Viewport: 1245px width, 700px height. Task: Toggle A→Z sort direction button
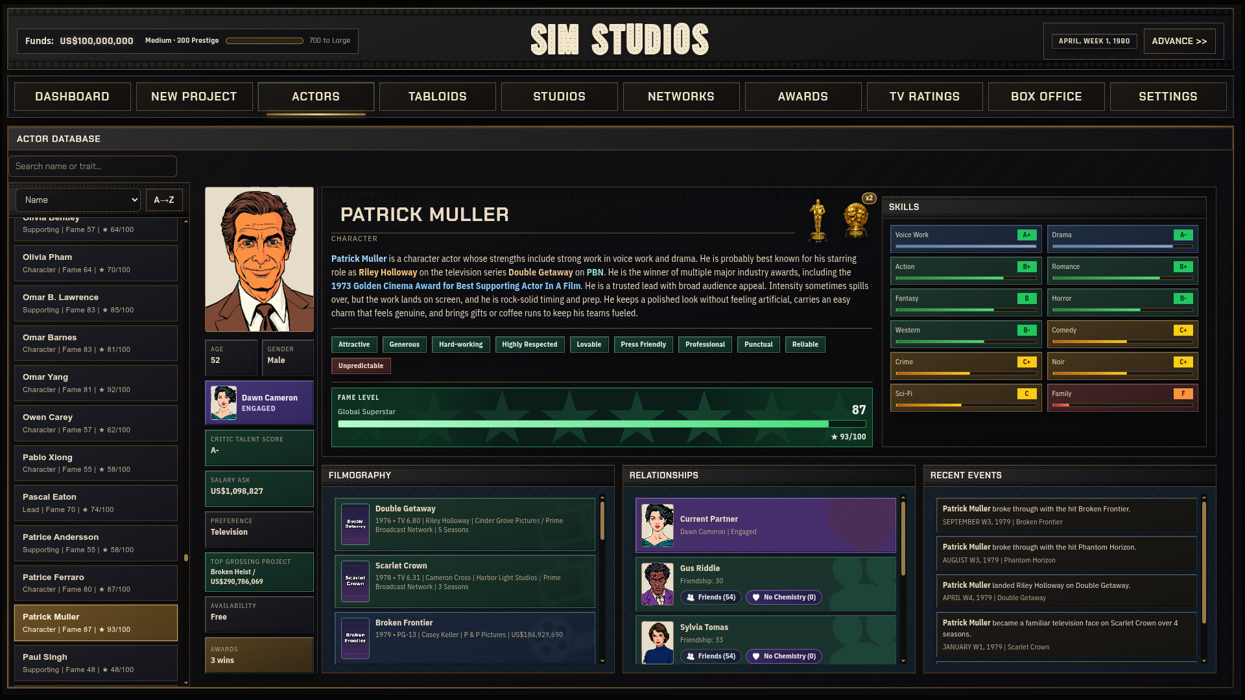click(164, 200)
